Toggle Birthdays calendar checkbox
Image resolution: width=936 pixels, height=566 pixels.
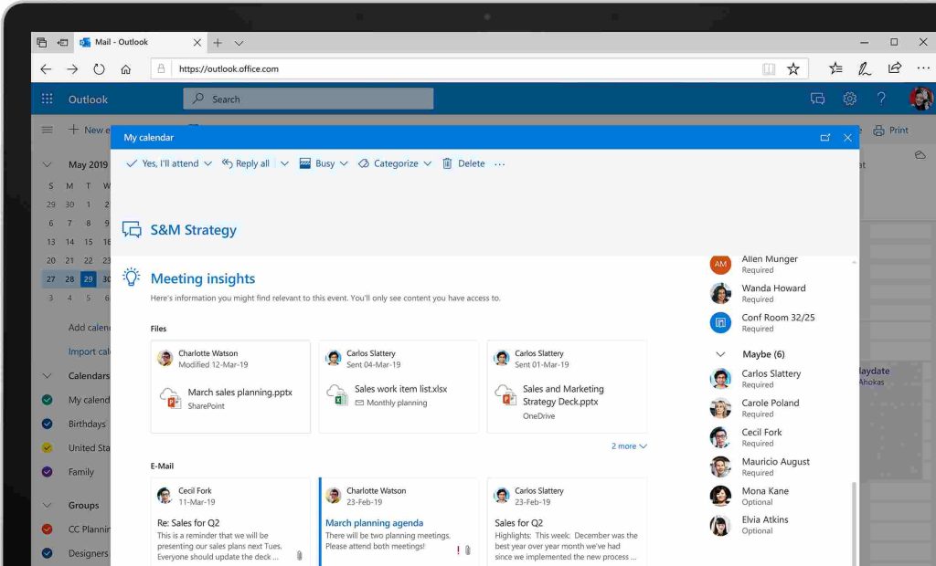click(48, 424)
